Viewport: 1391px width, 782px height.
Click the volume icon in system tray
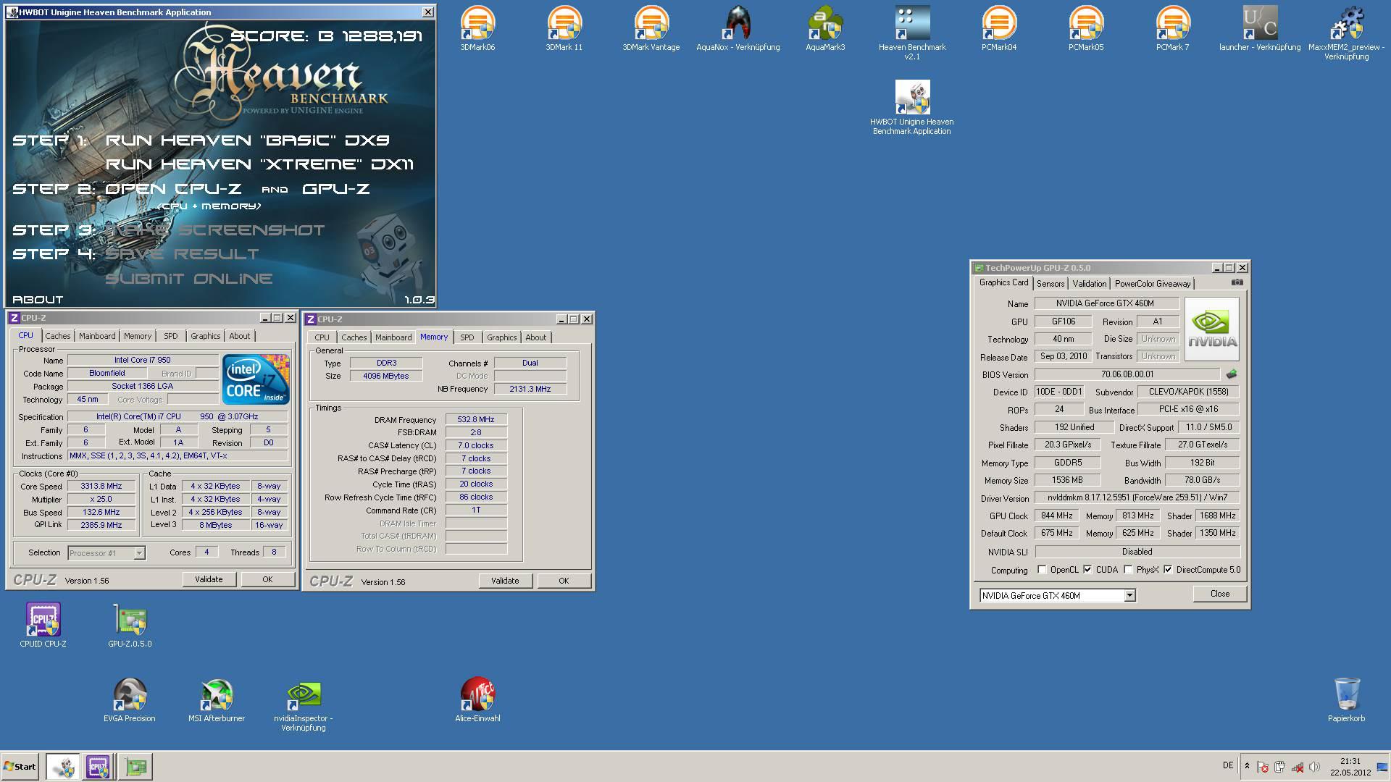[1314, 766]
